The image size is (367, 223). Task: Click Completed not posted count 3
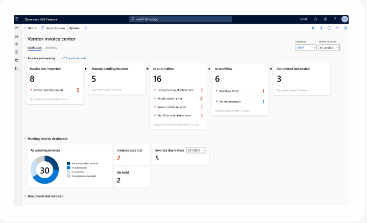(x=279, y=79)
